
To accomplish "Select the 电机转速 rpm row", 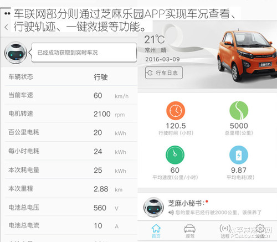I will click(71, 114).
